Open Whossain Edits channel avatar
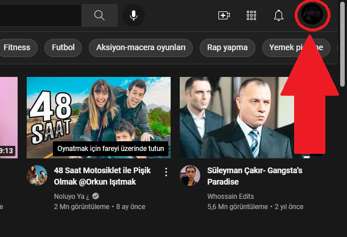The width and height of the screenshot is (347, 237). coord(190,175)
